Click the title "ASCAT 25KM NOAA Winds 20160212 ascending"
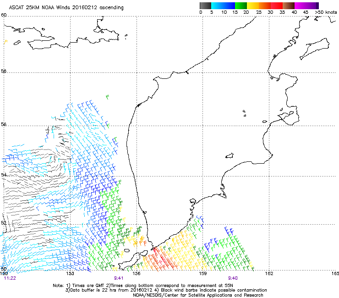Screen dimensions: 339x298 [66, 8]
